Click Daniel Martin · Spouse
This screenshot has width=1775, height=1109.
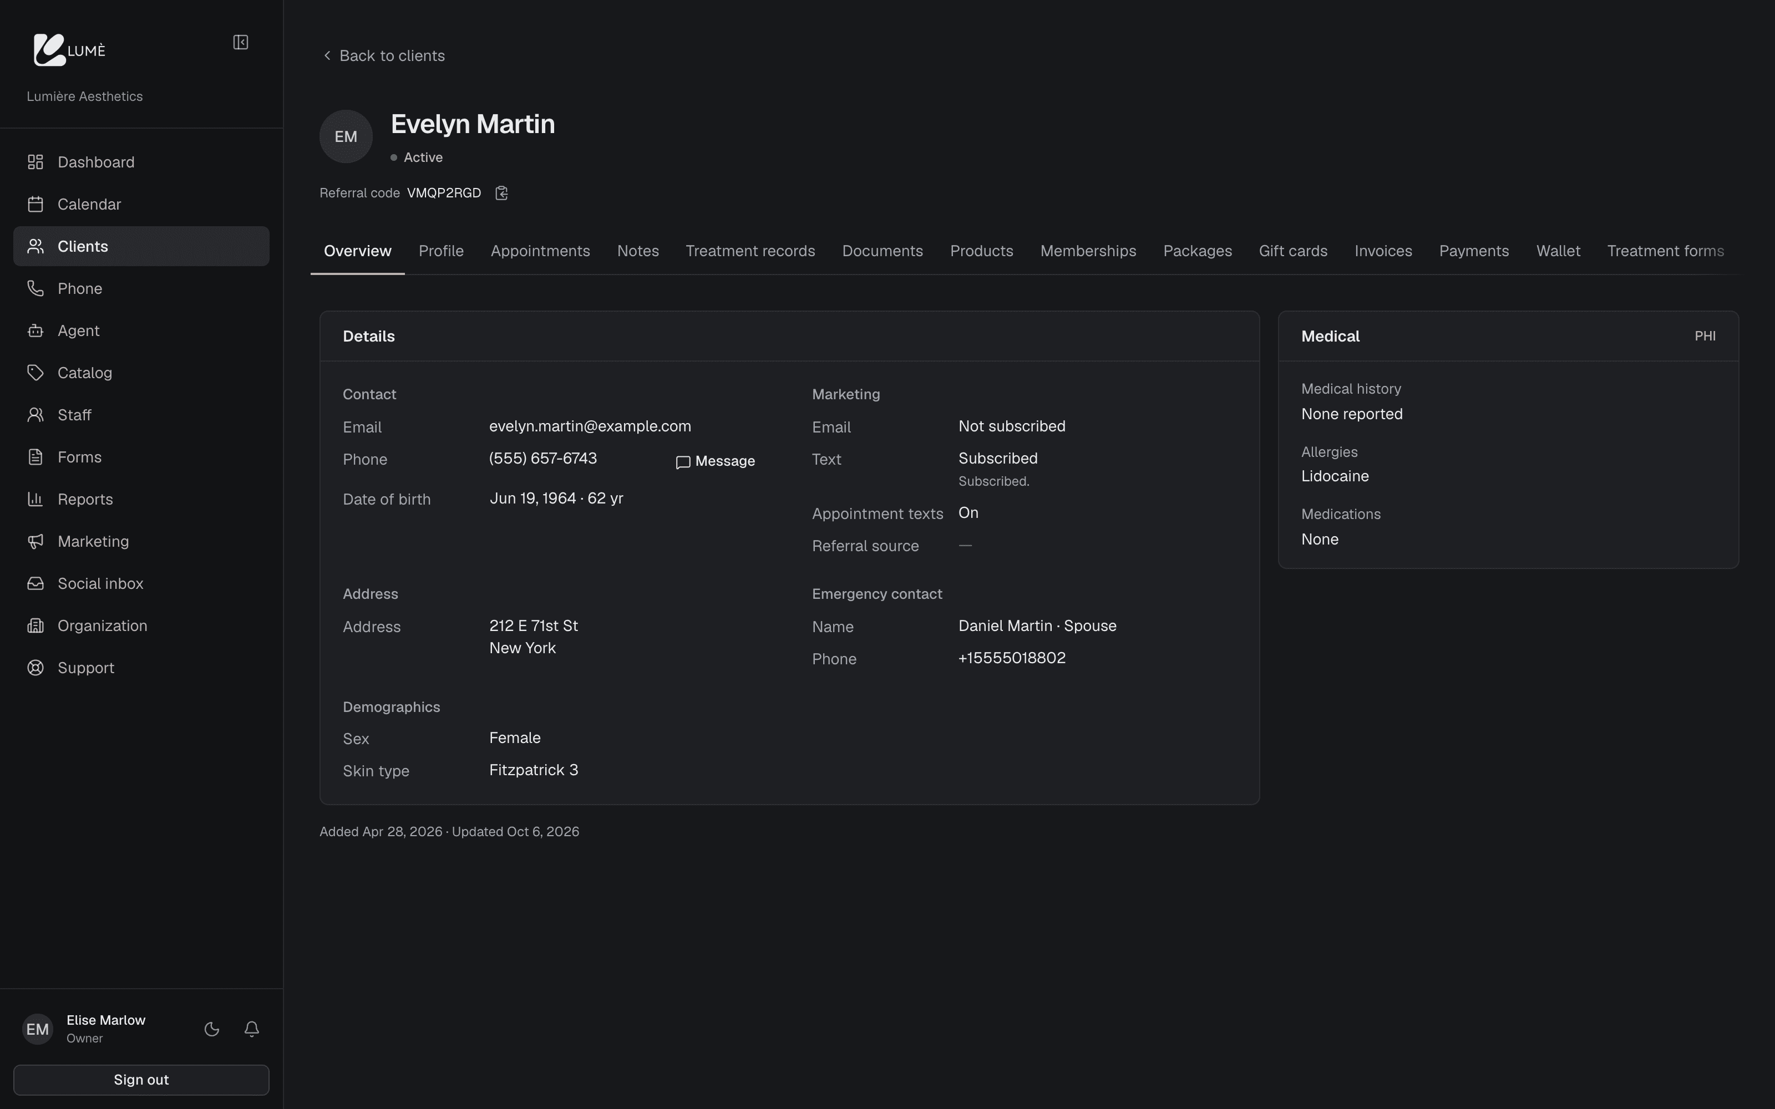pos(1037,625)
